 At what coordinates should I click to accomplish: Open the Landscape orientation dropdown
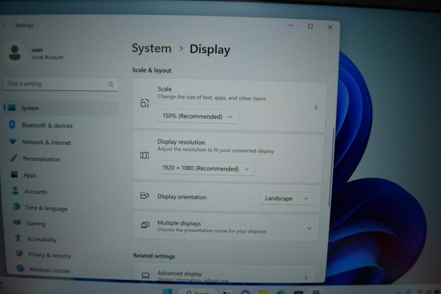[287, 198]
